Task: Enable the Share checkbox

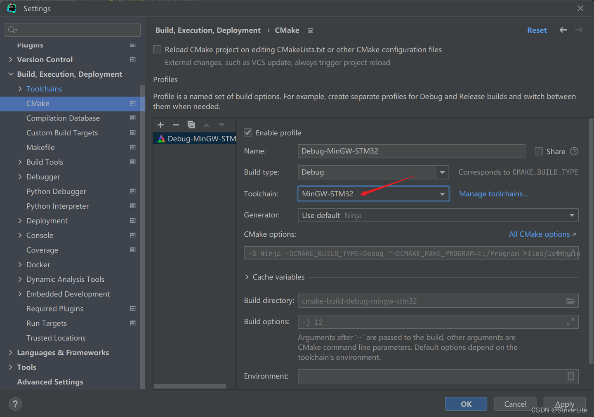Action: (539, 151)
